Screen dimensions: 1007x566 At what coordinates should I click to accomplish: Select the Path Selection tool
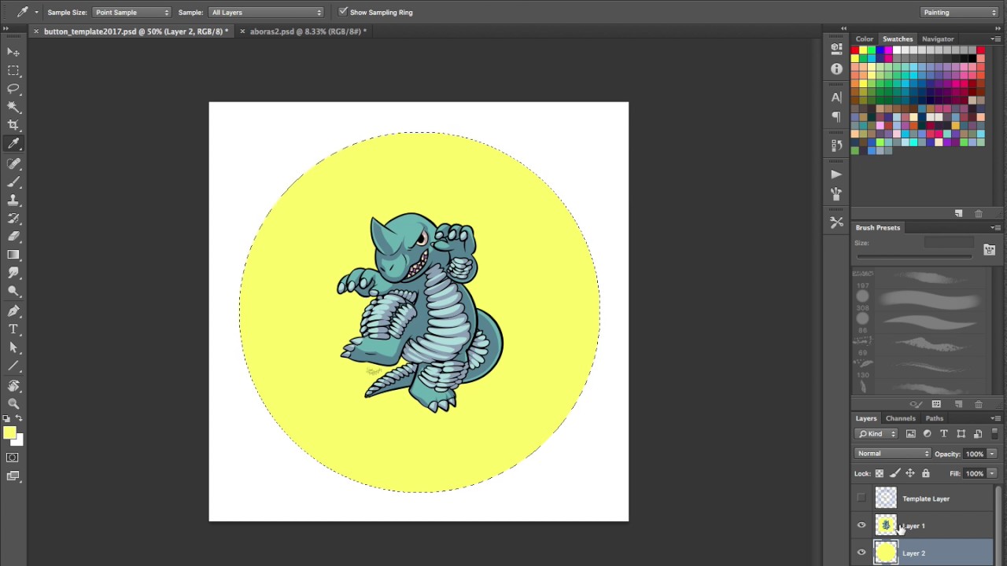(13, 347)
